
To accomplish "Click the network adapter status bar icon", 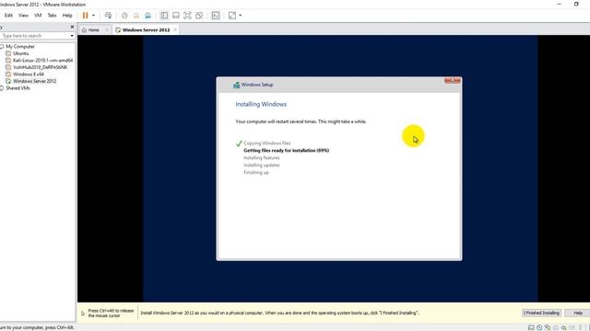I will (548, 327).
